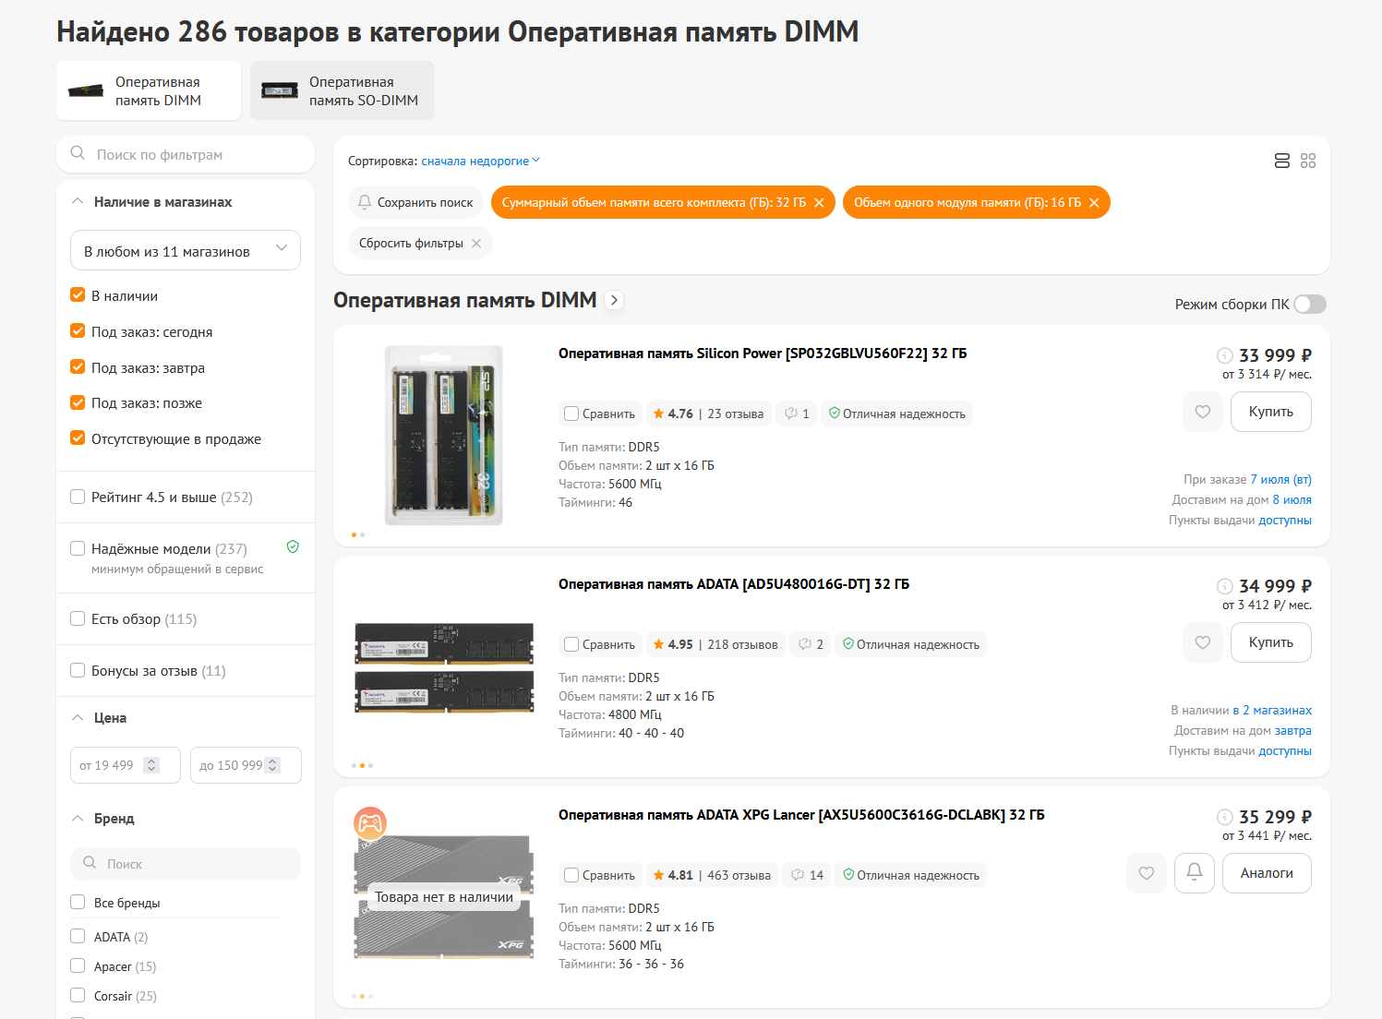1382x1019 pixels.
Task: Open the 1 comment badge for Silicon Power
Action: (797, 414)
